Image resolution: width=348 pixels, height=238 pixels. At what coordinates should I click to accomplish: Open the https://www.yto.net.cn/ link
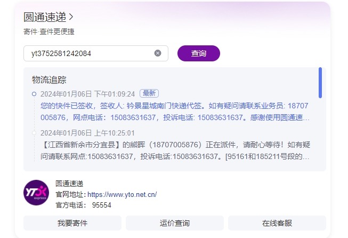click(122, 195)
